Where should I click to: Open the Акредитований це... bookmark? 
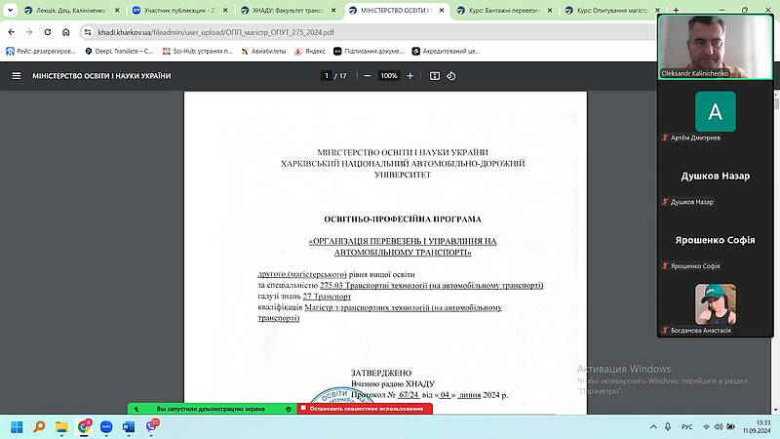(x=446, y=51)
